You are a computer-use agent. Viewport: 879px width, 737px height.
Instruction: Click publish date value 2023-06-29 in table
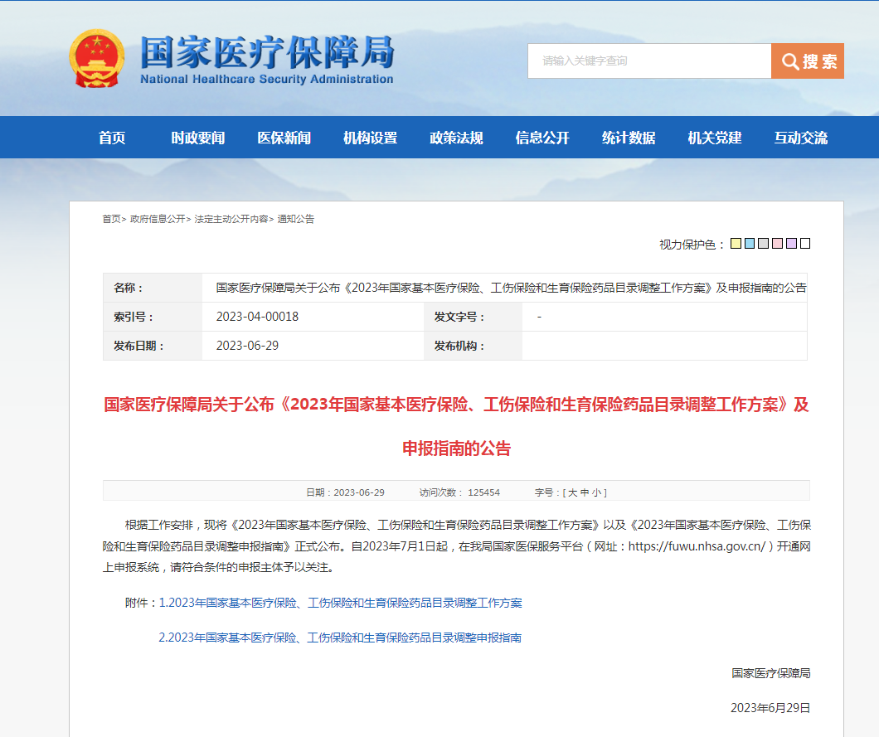247,346
